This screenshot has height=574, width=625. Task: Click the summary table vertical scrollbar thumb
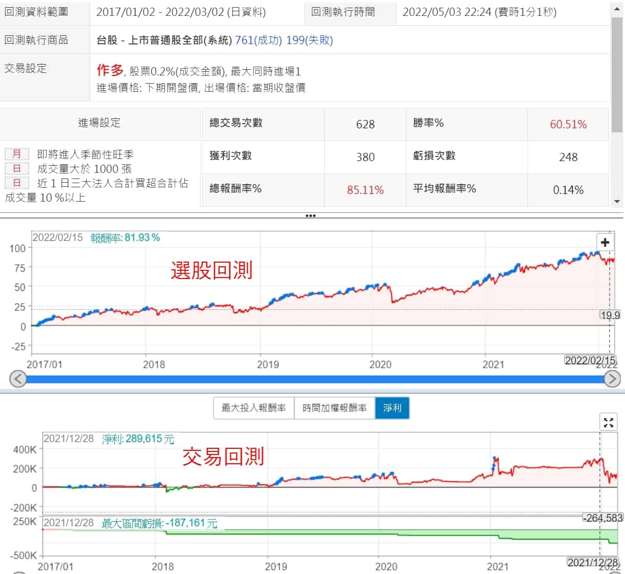pos(617,77)
